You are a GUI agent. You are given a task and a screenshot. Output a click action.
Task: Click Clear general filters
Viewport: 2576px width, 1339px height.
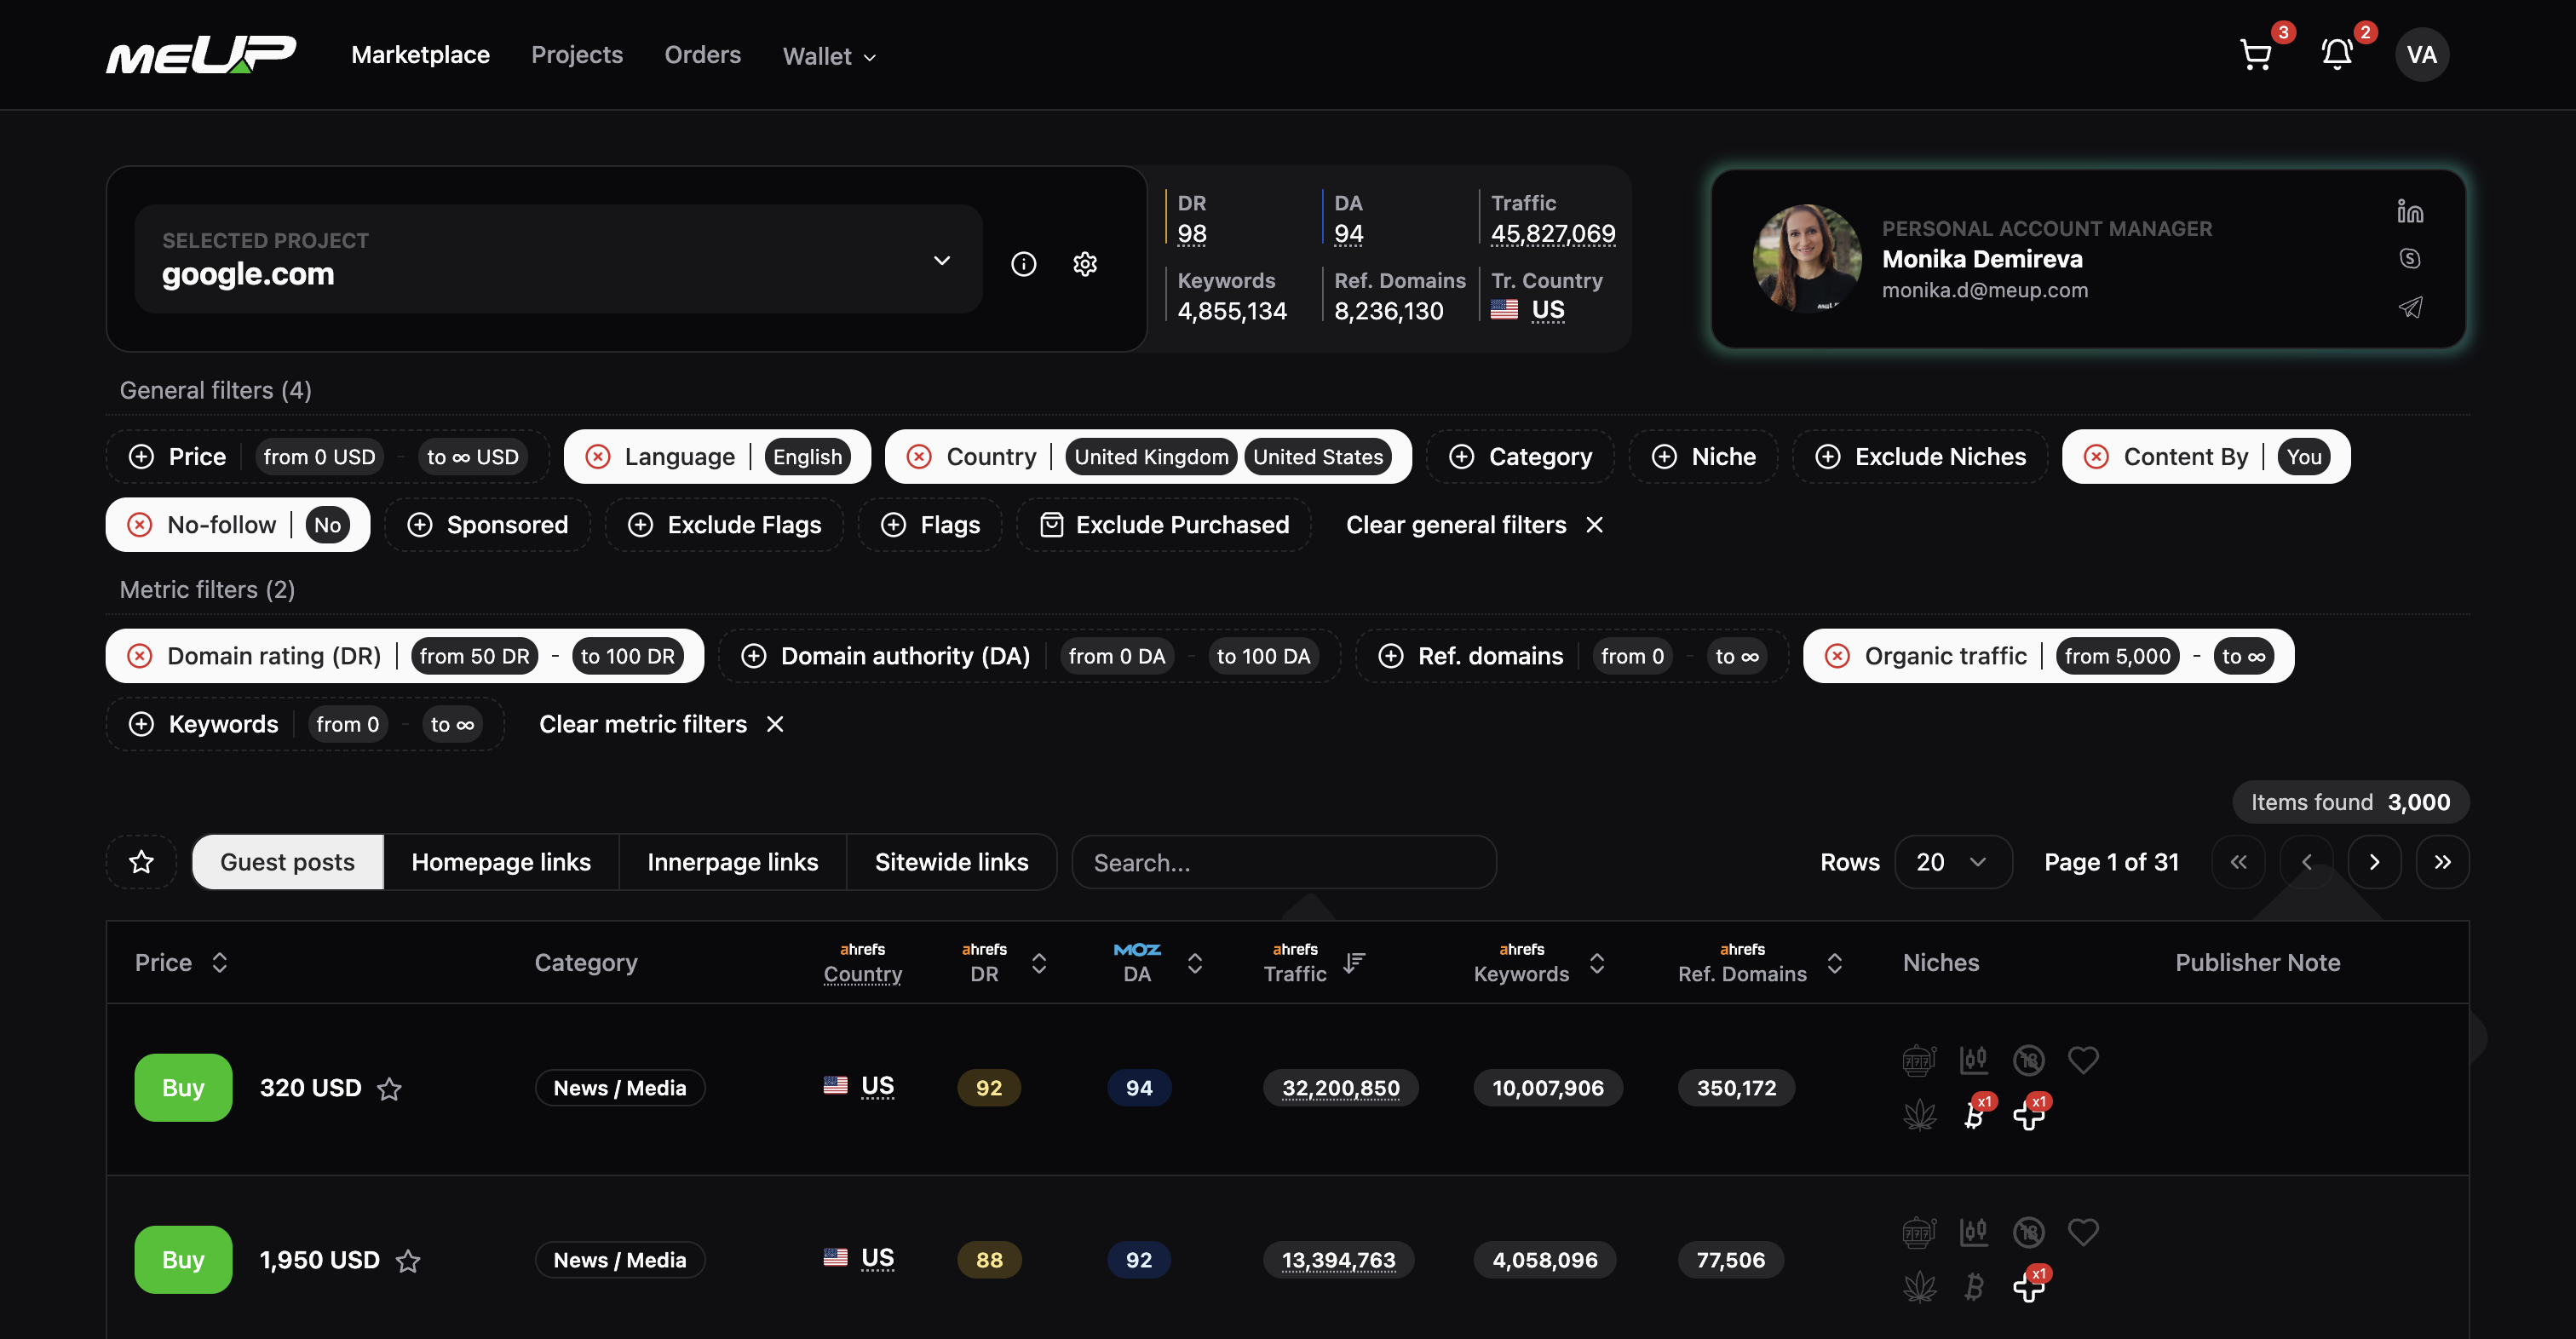pos(1455,524)
